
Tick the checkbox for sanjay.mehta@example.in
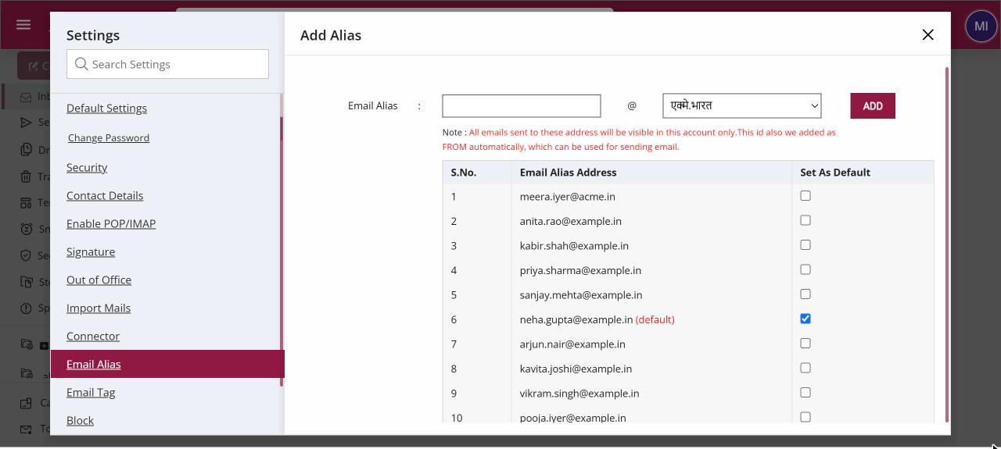click(x=805, y=294)
